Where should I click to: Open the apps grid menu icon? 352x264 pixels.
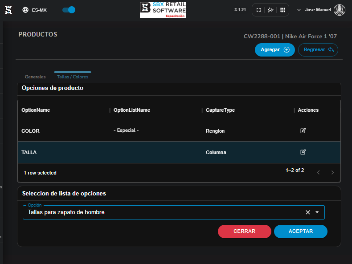click(282, 10)
